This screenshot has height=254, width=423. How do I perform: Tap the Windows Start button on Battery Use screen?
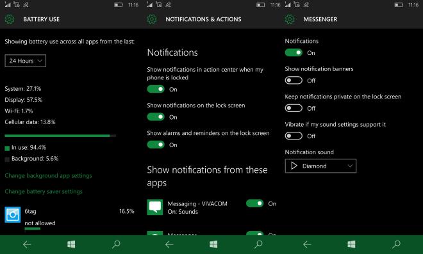click(x=71, y=244)
